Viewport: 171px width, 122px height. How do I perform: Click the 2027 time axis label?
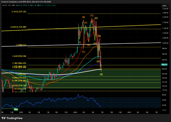tap(129, 112)
